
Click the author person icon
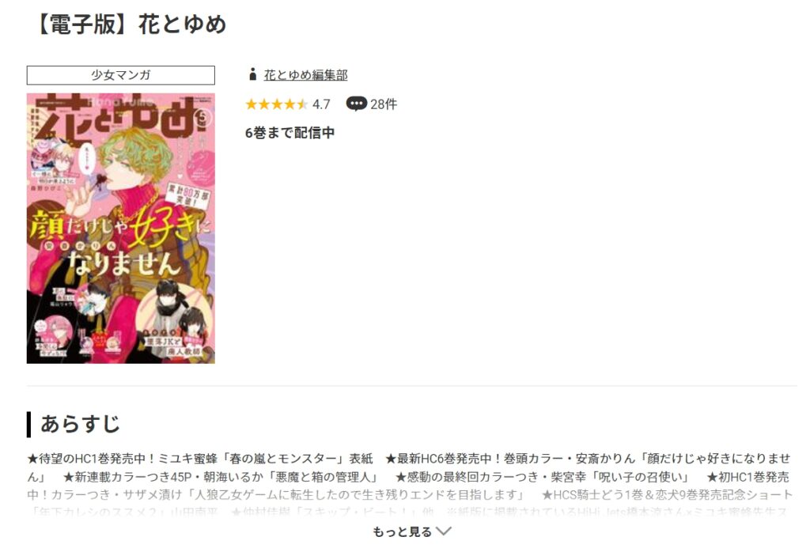(252, 74)
